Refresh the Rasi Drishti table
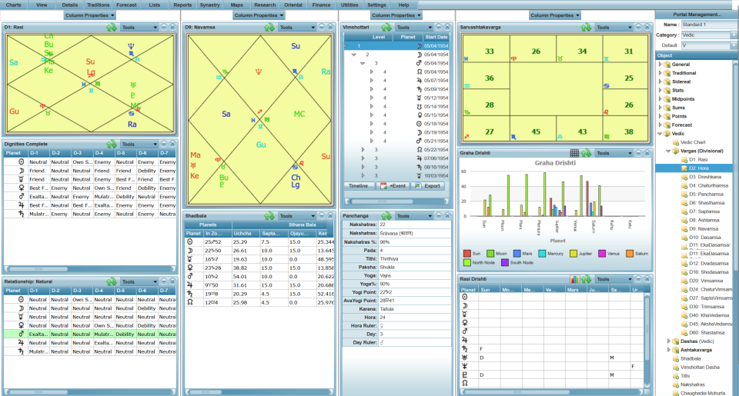 [x=586, y=279]
